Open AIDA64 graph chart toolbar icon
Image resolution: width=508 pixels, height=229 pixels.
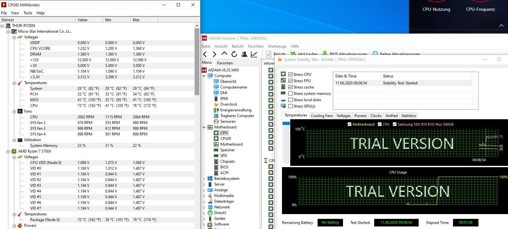coord(254,54)
